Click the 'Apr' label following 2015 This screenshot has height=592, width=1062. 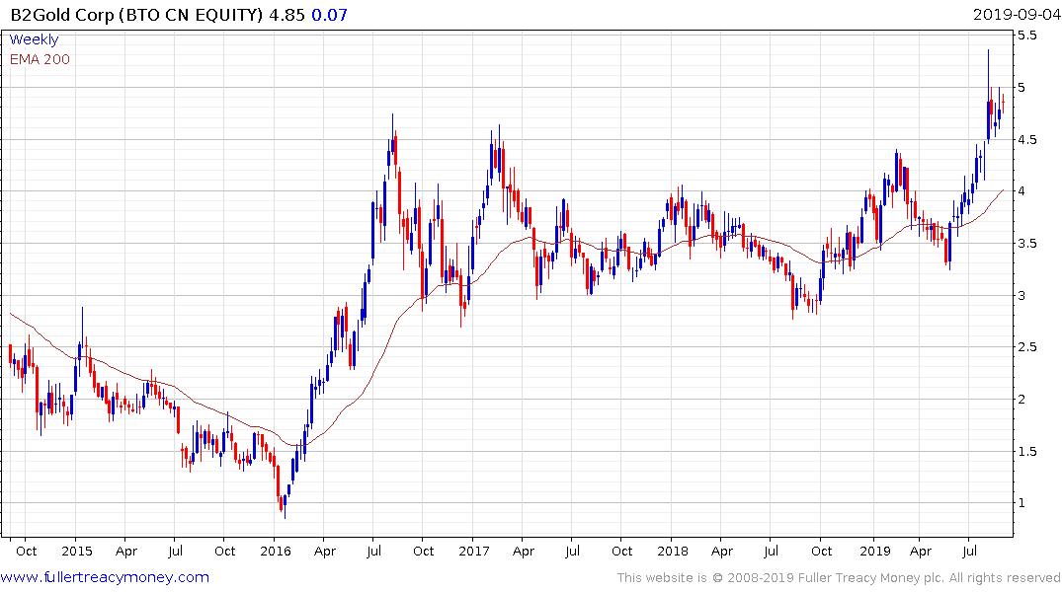click(x=126, y=551)
